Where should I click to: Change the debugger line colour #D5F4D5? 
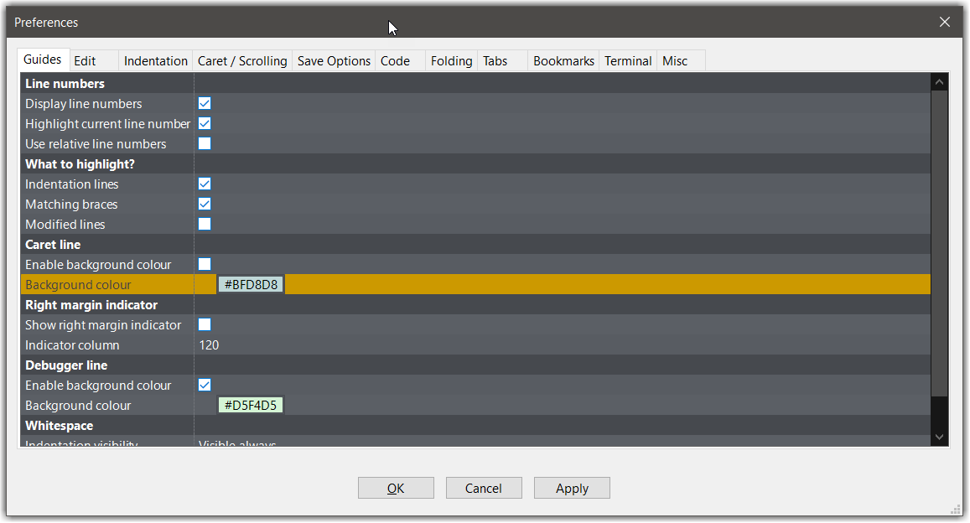250,405
